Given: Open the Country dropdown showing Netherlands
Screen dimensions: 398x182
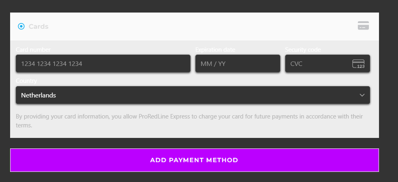Looking at the screenshot, I should click(193, 95).
